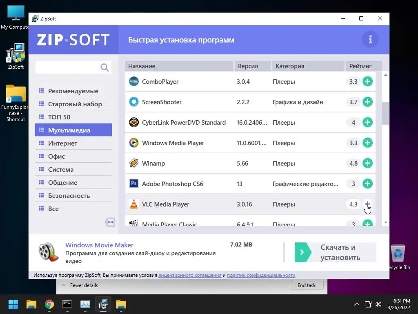
Task: Click the Windows Movie Maker film reel icon
Action: click(x=48, y=252)
